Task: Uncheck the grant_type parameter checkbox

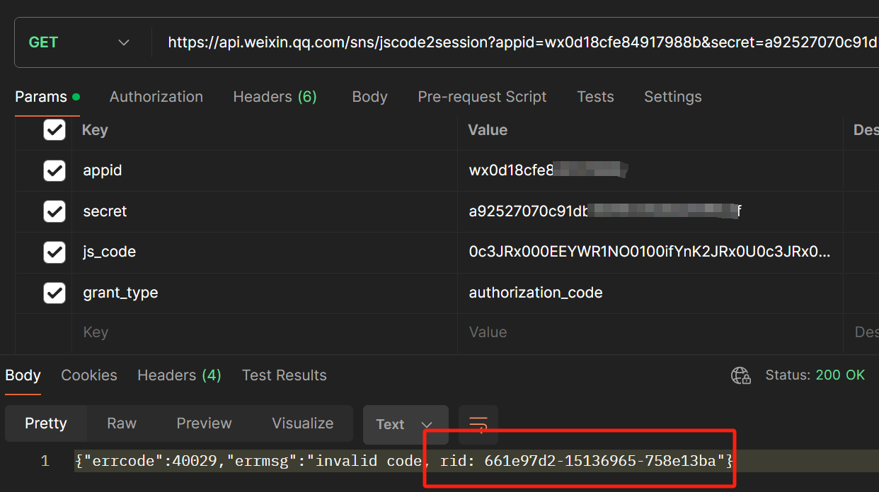Action: point(54,293)
